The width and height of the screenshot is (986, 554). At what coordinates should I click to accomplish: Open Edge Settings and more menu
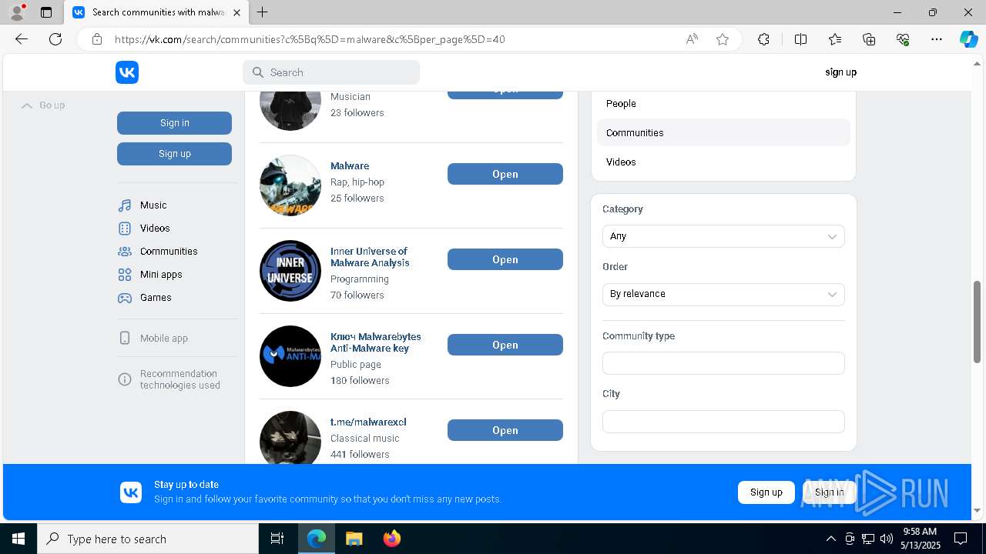click(x=937, y=39)
